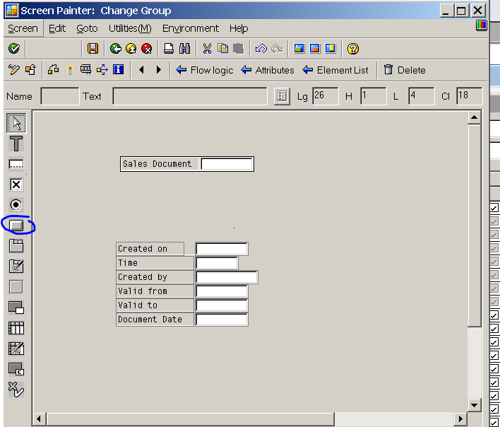The image size is (500, 427).
Task: Click the Sales Document input box
Action: [227, 164]
